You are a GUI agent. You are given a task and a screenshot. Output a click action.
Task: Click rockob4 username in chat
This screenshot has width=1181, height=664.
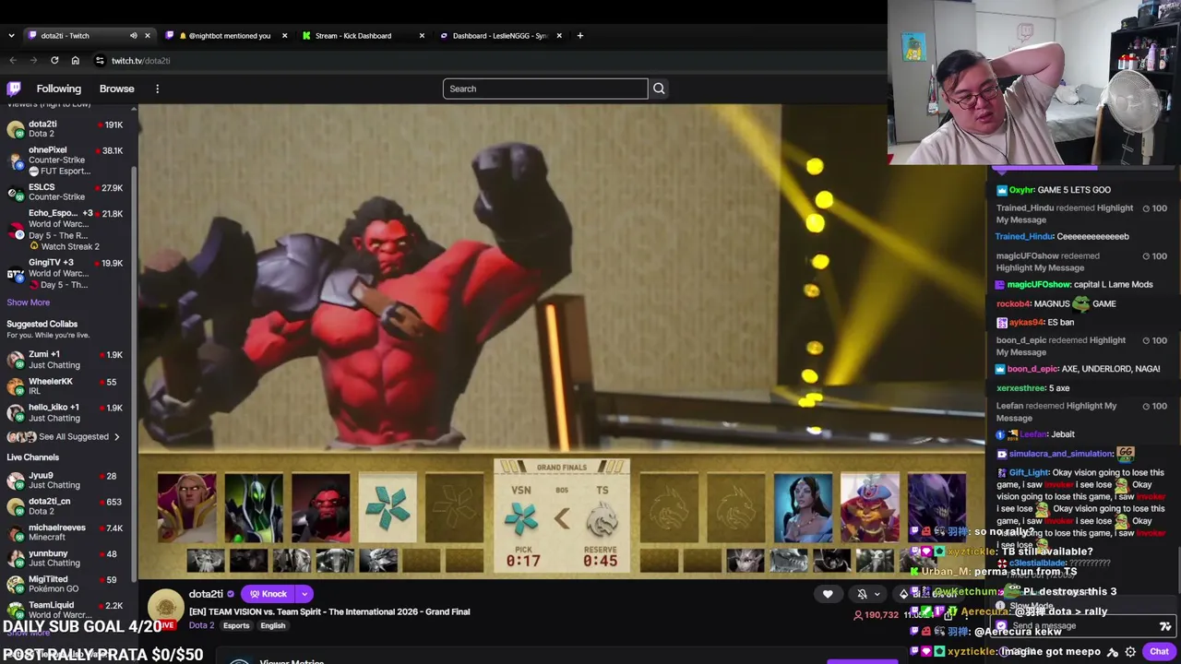point(1013,304)
